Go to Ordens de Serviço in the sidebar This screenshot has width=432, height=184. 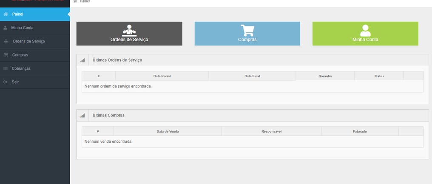(x=35, y=41)
